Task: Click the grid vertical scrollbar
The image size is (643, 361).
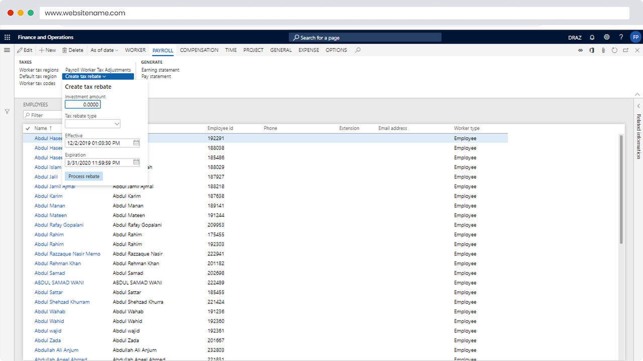Action: (621, 190)
